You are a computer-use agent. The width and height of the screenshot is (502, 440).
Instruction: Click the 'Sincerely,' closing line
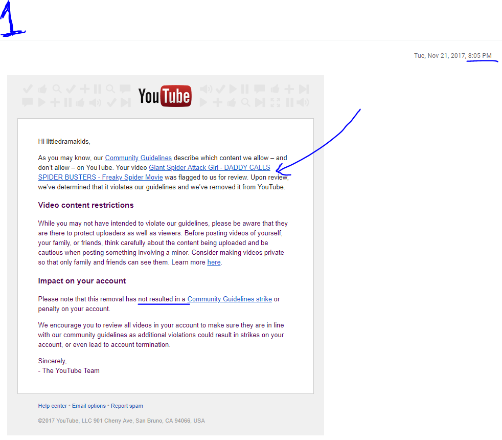52,361
